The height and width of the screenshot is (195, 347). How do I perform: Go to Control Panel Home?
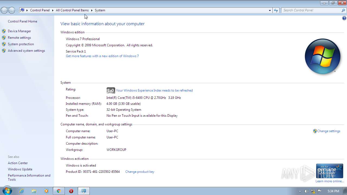(x=23, y=21)
